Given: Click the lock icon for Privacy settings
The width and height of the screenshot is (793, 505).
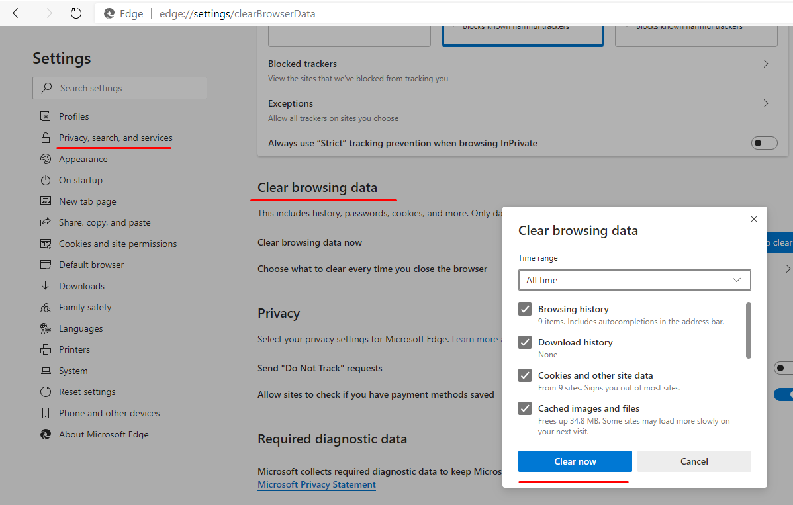Looking at the screenshot, I should click(46, 138).
